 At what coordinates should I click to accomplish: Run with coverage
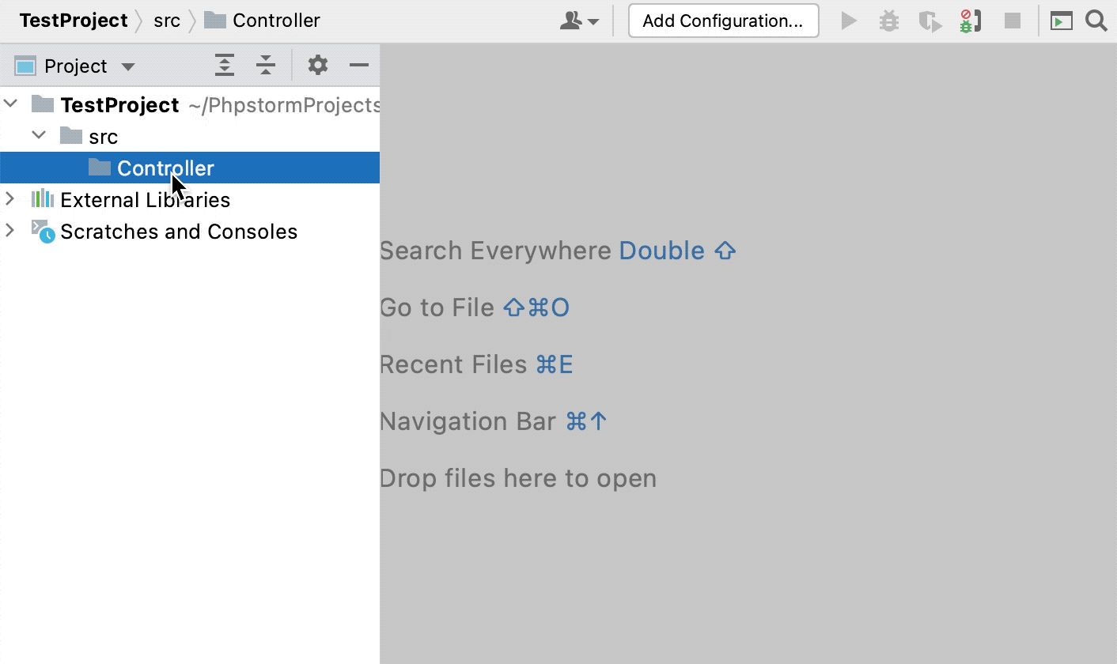930,21
